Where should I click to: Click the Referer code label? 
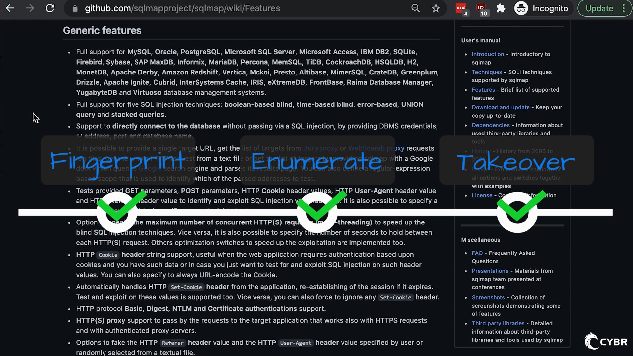pos(172,343)
